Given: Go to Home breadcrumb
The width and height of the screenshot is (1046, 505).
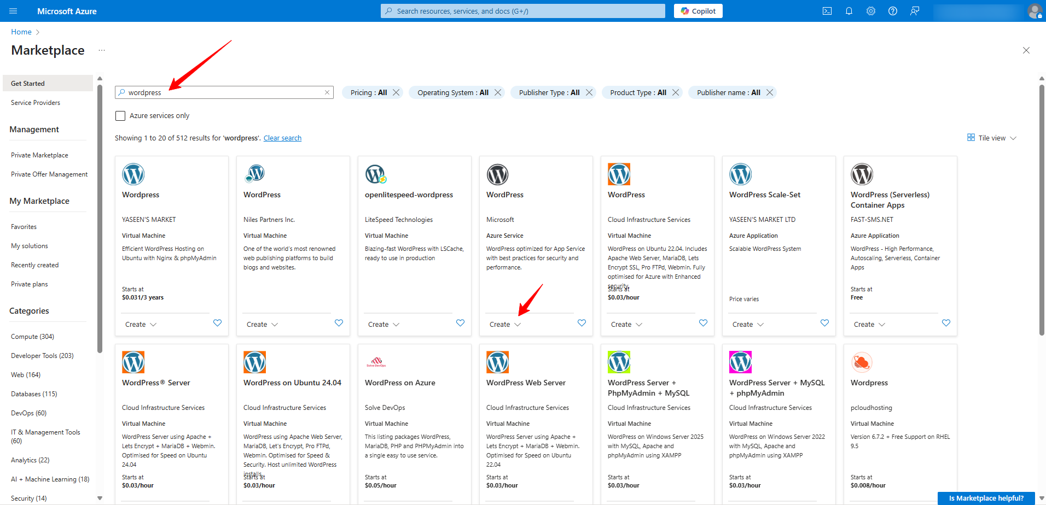Looking at the screenshot, I should 21,32.
